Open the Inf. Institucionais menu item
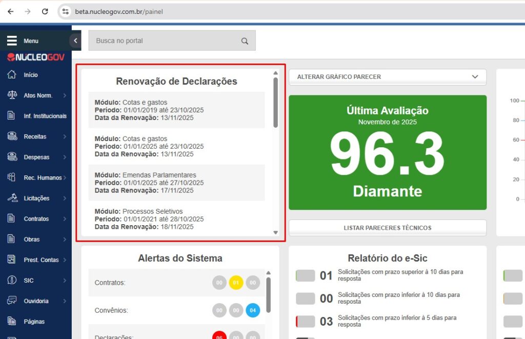 pyautogui.click(x=45, y=116)
